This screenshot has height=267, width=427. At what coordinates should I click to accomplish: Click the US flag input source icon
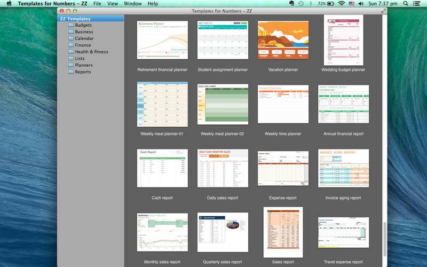pyautogui.click(x=352, y=4)
